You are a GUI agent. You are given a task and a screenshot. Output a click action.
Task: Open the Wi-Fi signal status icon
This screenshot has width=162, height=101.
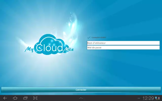tap(156, 98)
